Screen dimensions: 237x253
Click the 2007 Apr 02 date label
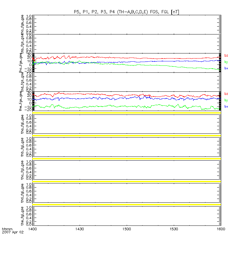(x=13, y=232)
